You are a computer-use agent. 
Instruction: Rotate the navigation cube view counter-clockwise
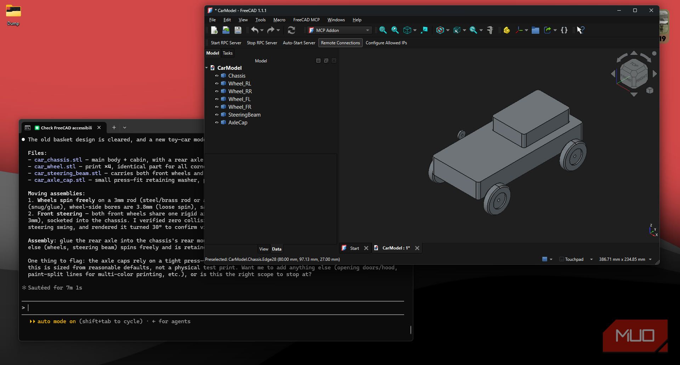click(622, 57)
